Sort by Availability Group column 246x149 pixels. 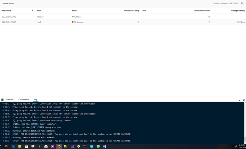132,11
